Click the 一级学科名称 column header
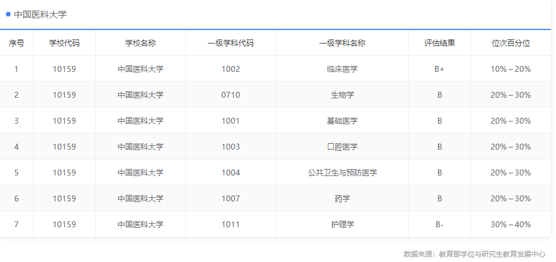556x262 pixels. [x=342, y=43]
